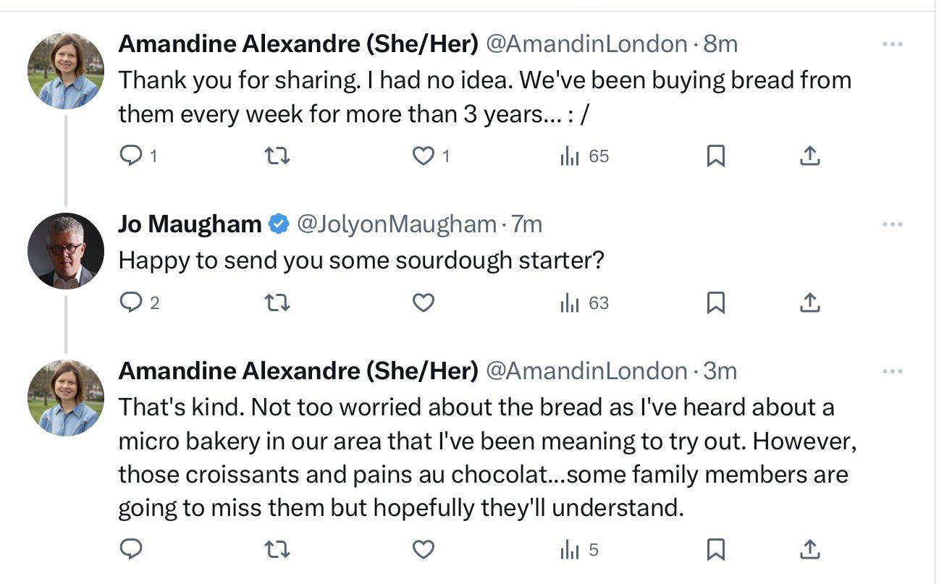Bookmark Jo Maugham's sourdough tweet
This screenshot has height=584, width=939.
(715, 303)
